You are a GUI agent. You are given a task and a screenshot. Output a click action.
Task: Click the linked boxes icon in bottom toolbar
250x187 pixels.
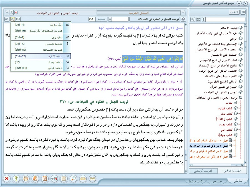pyautogui.click(x=92, y=179)
